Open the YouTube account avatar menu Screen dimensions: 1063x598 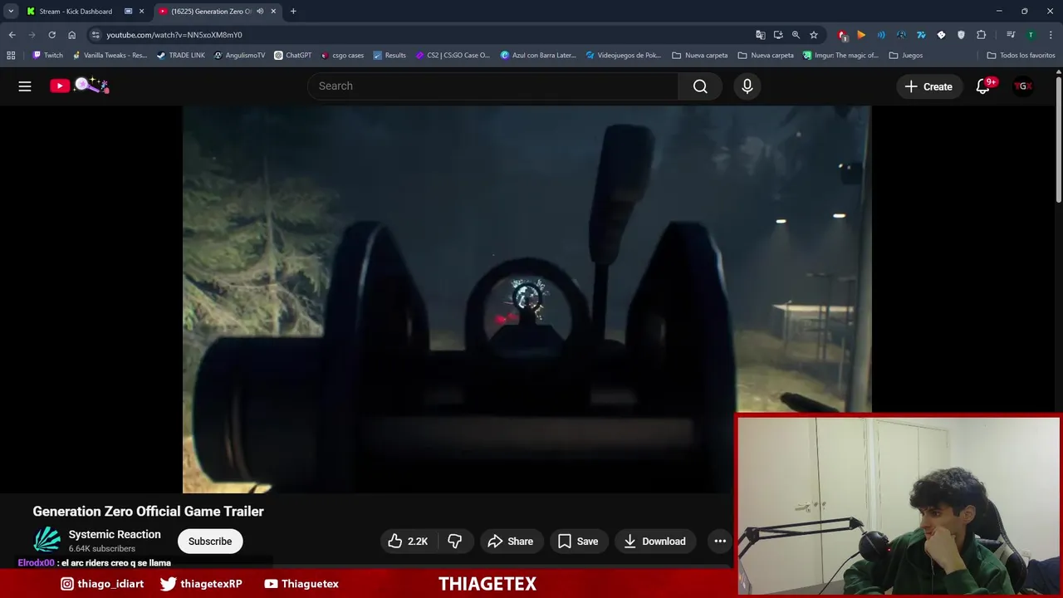1023,86
